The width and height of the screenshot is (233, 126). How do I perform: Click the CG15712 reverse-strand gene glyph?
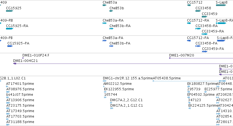click(189, 5)
